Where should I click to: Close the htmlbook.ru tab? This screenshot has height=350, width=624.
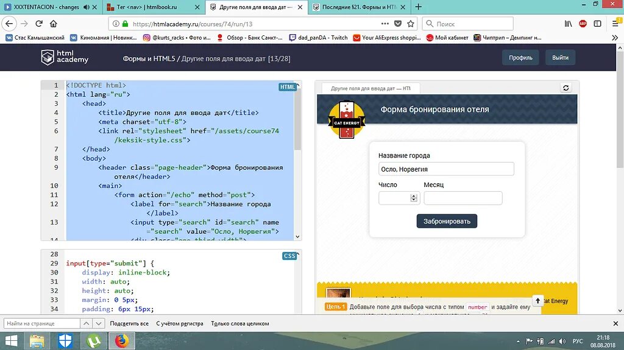(x=197, y=7)
